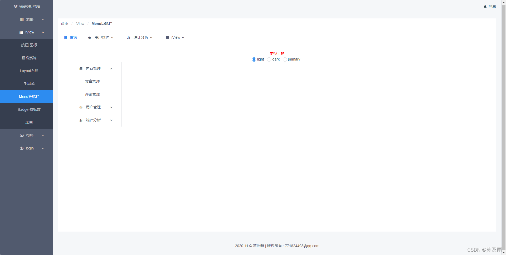Click the vue logo icon in sidebar header
This screenshot has width=506, height=255.
point(16,6)
